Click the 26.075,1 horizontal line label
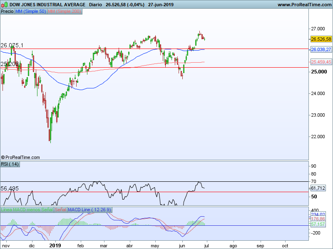The image size is (333, 249). pyautogui.click(x=12, y=45)
